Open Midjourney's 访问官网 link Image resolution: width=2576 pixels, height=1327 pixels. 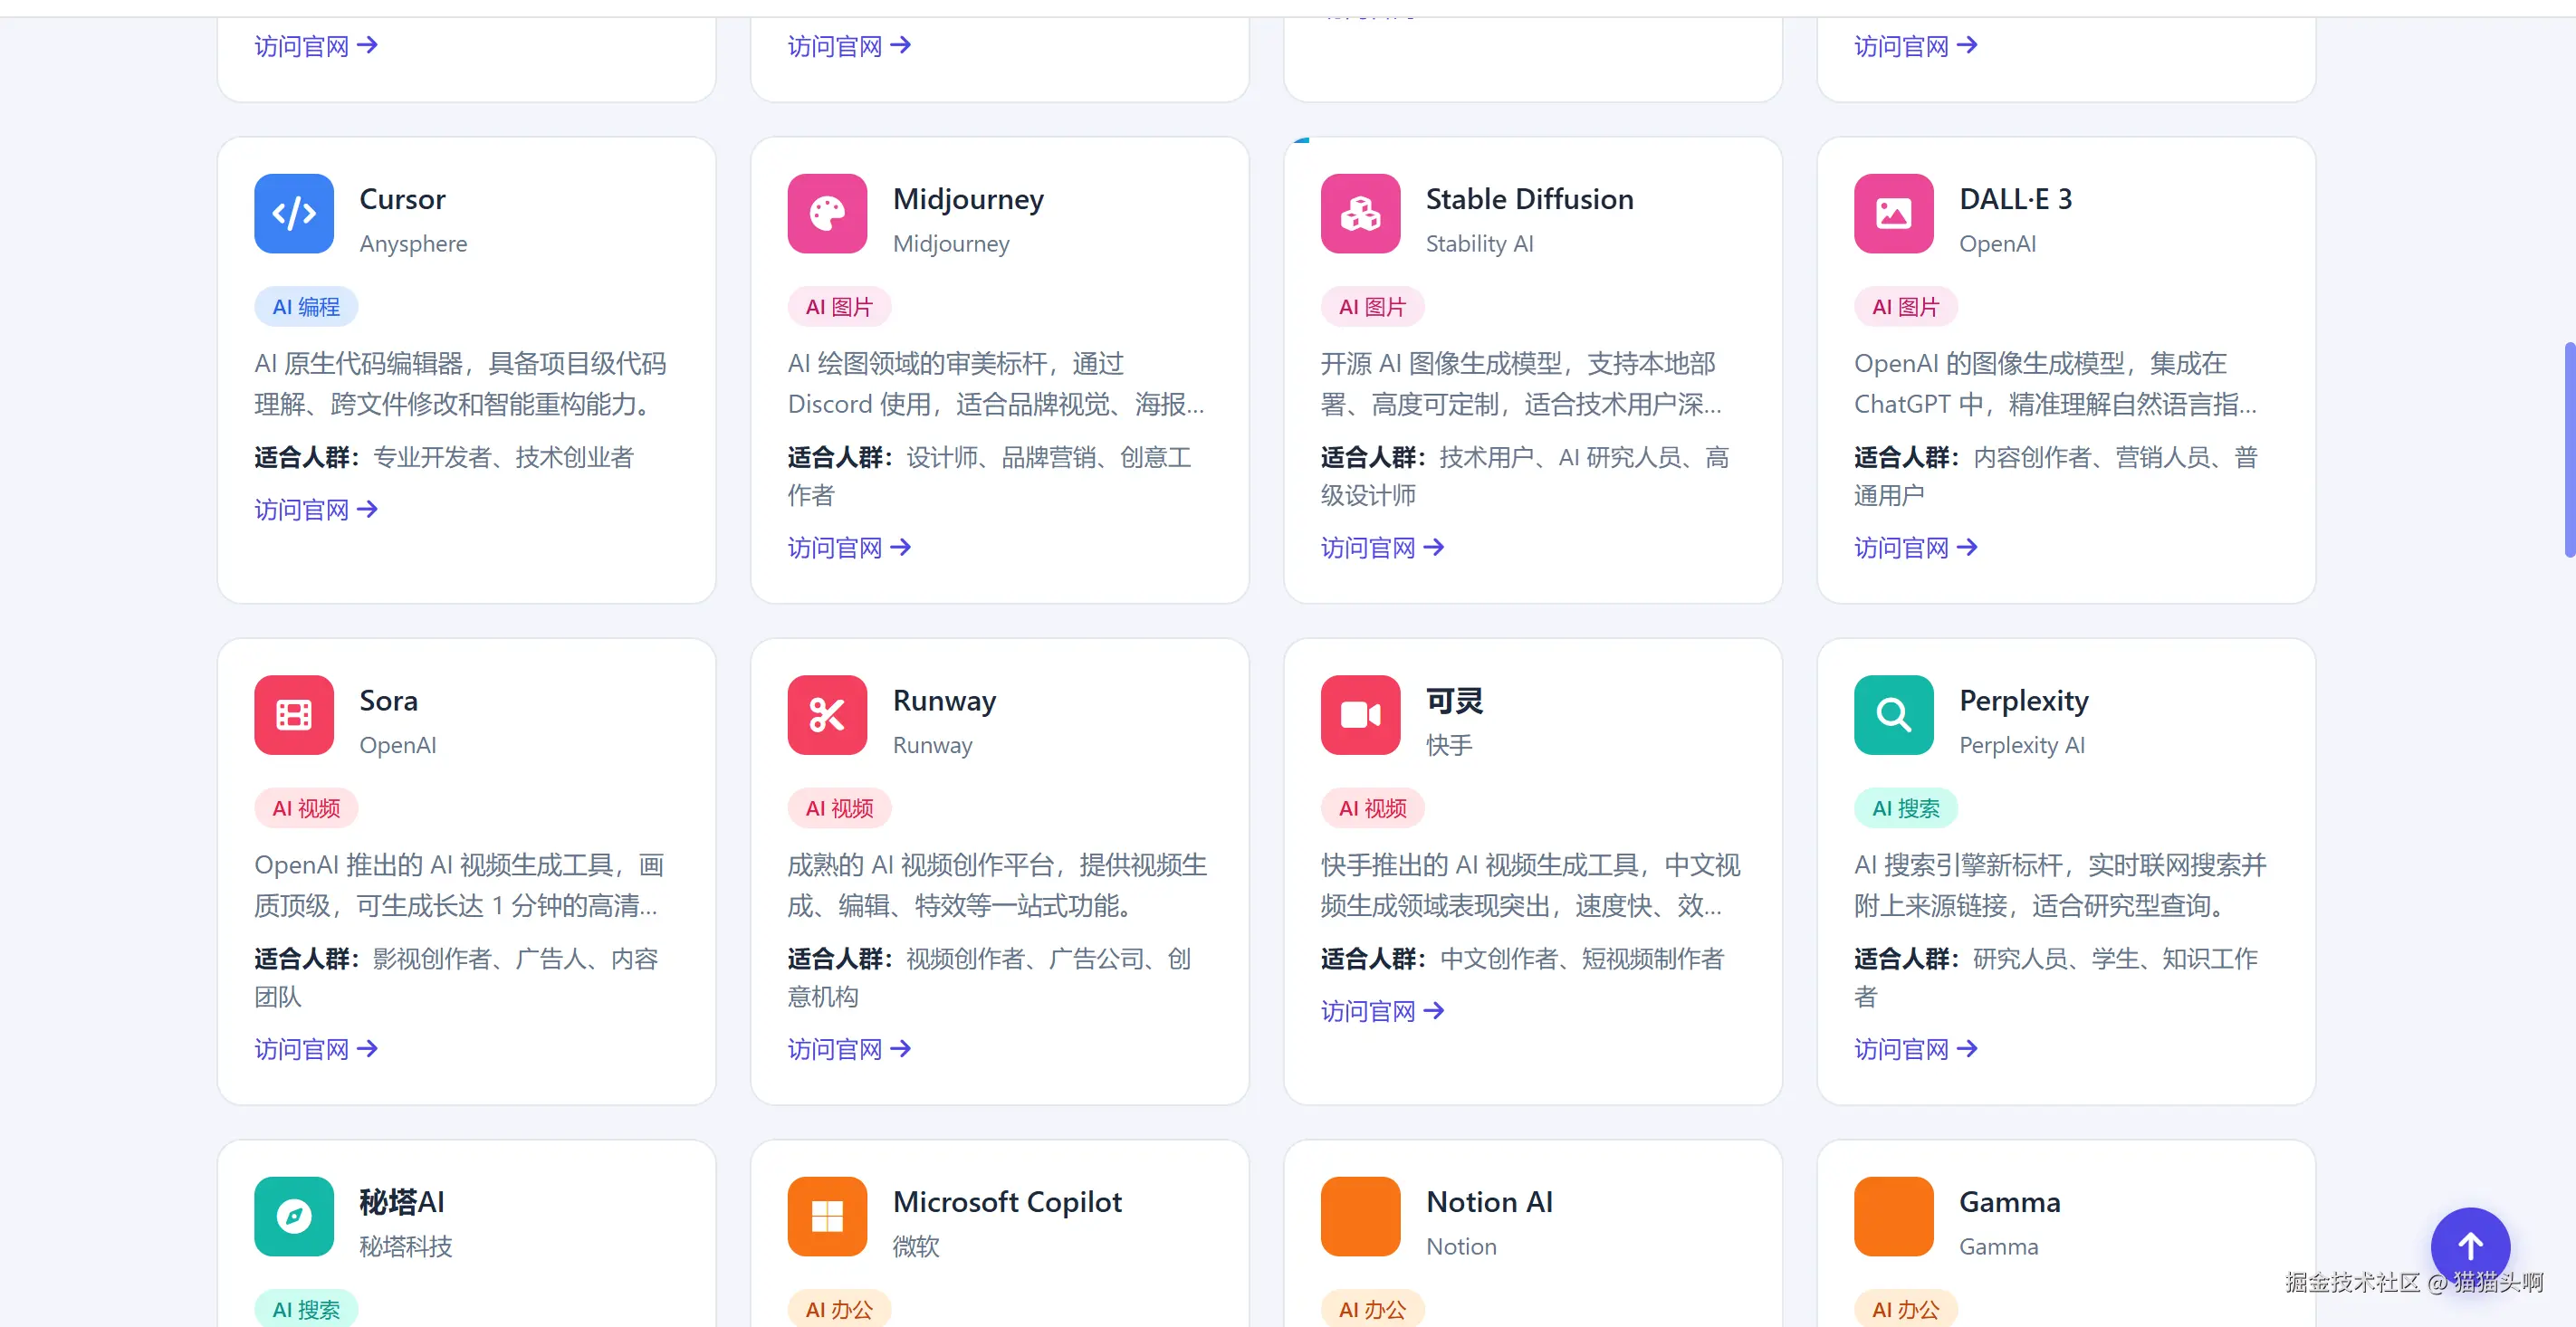pos(849,548)
